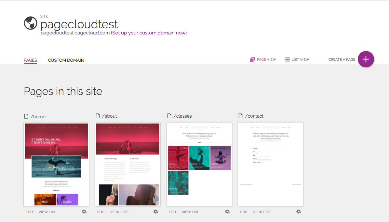This screenshot has height=222, width=389.
Task: Click the /contact page name
Action: point(254,116)
